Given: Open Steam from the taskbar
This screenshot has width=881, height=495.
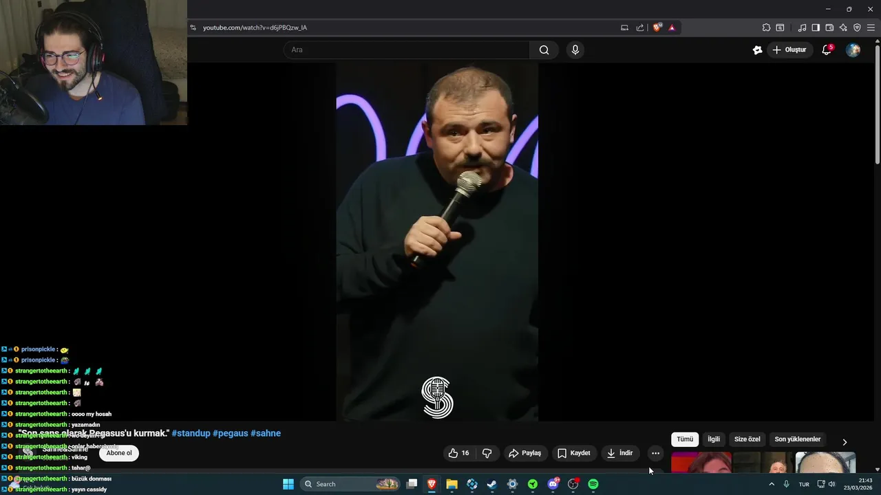Looking at the screenshot, I should point(492,484).
